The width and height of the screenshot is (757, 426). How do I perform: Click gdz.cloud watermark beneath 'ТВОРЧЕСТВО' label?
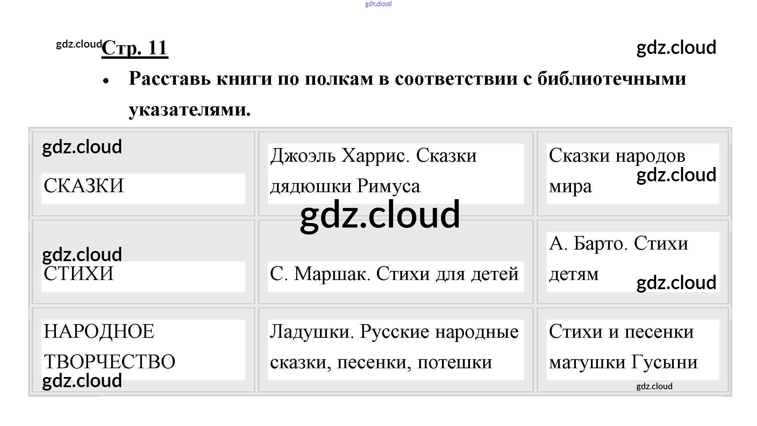(x=82, y=380)
